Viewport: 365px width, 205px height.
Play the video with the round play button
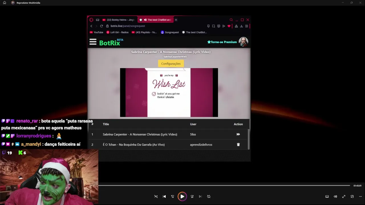coord(182,196)
